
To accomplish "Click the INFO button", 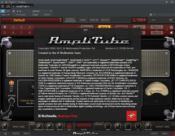I will [26, 134].
